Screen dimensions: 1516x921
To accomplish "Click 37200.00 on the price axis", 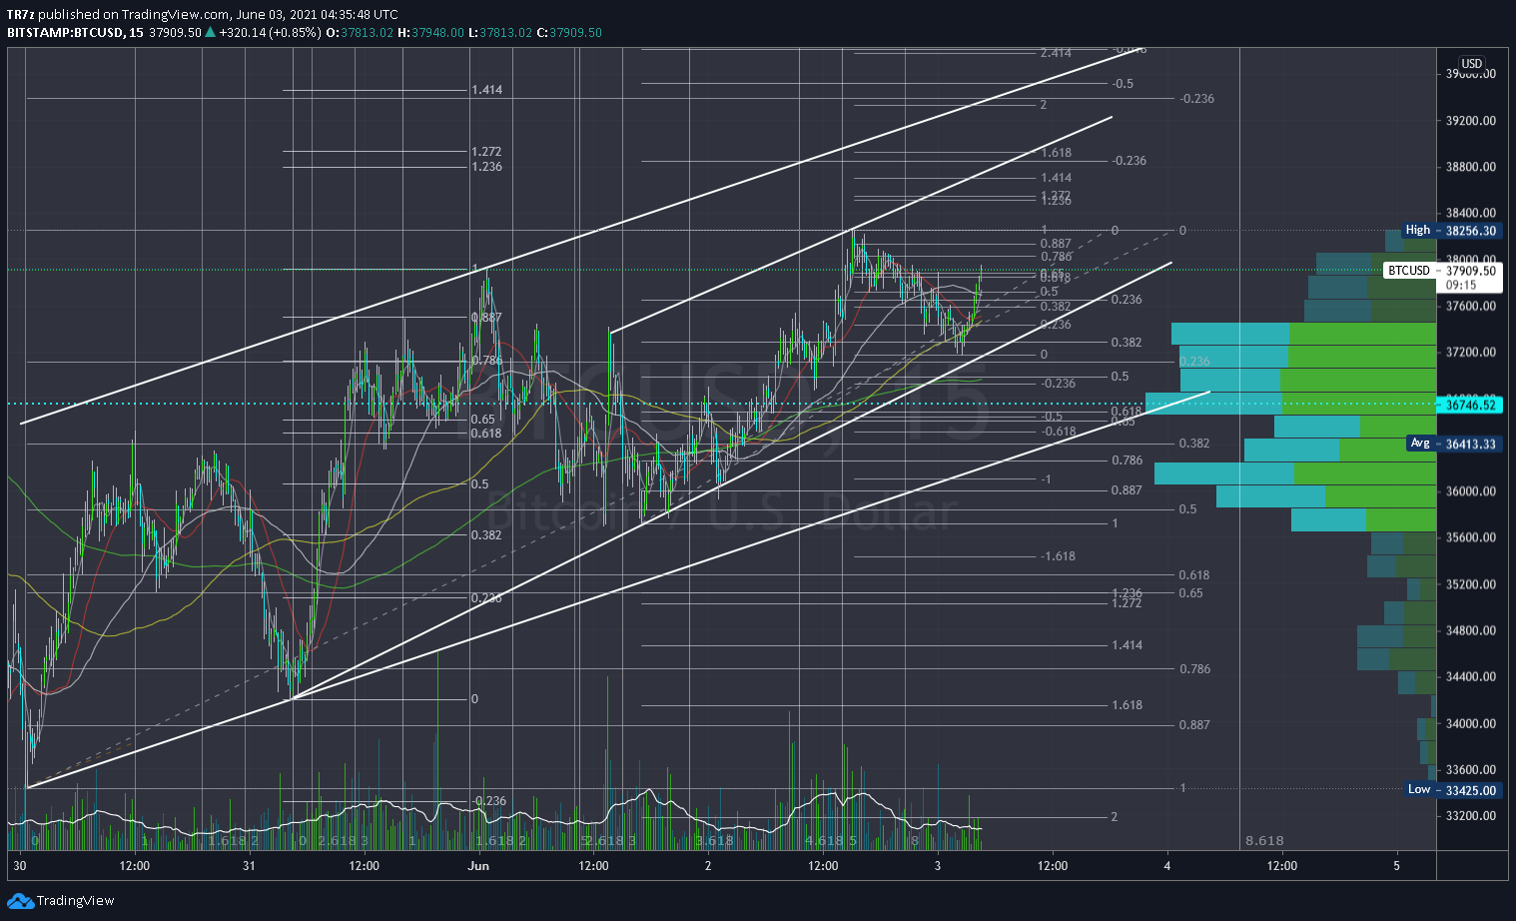I will [1471, 353].
